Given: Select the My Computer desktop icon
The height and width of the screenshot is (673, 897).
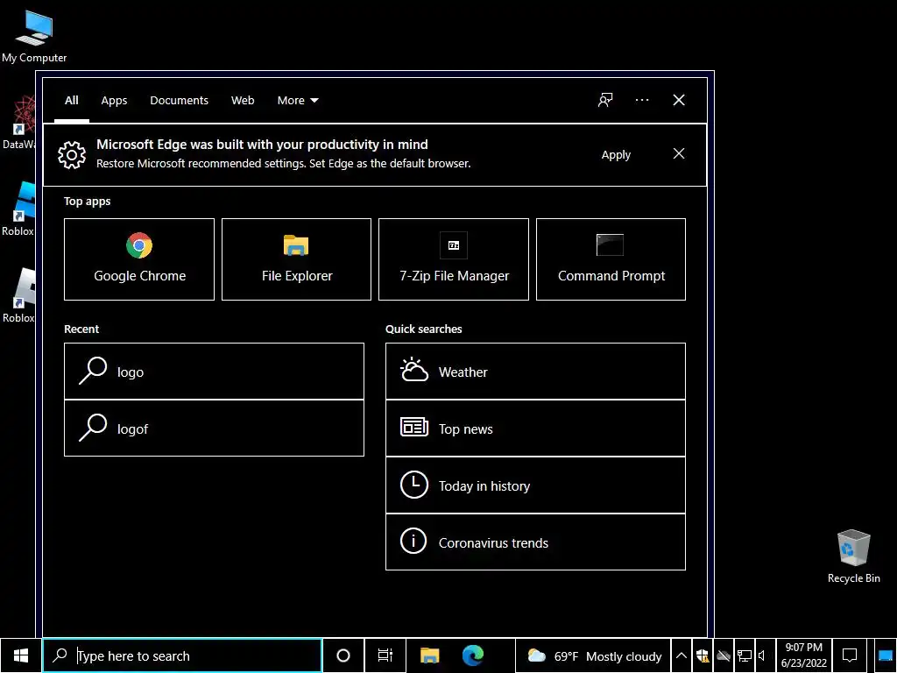Looking at the screenshot, I should (34, 36).
